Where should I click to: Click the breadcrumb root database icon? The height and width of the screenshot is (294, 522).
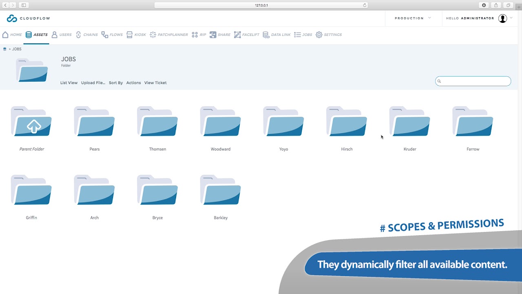[x=5, y=49]
